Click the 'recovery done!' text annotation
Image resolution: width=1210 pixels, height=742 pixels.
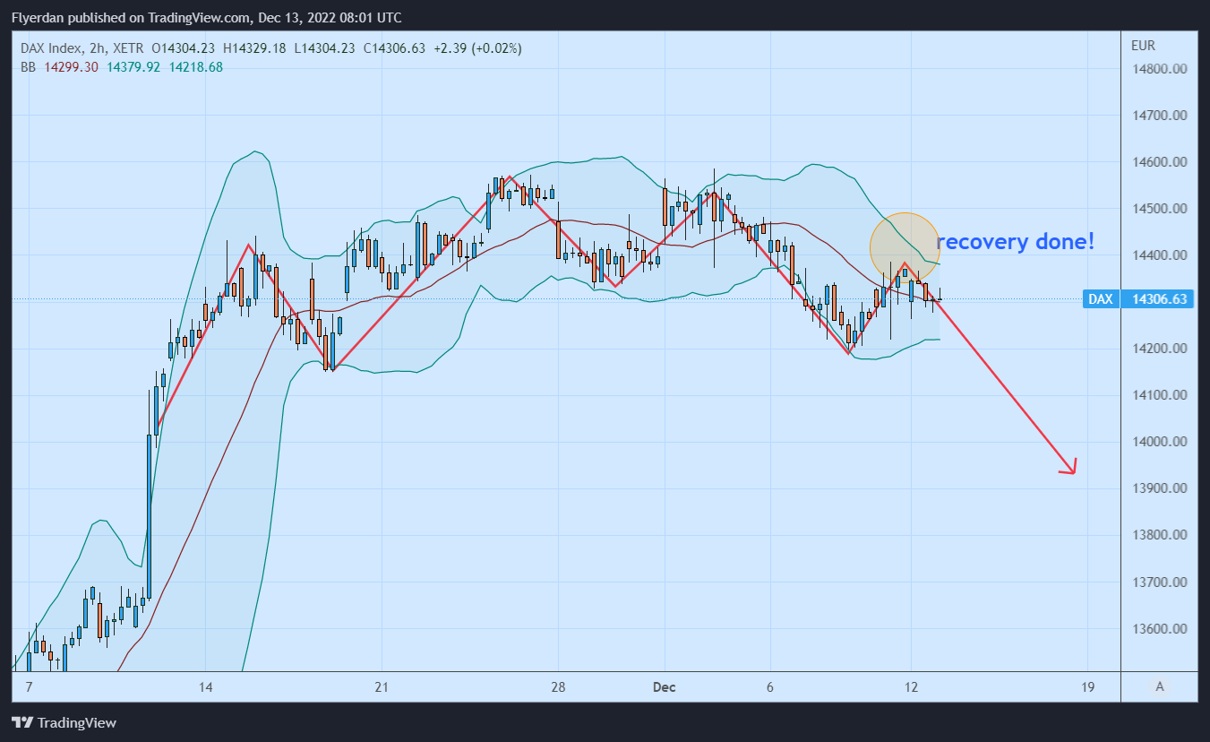coord(1015,242)
